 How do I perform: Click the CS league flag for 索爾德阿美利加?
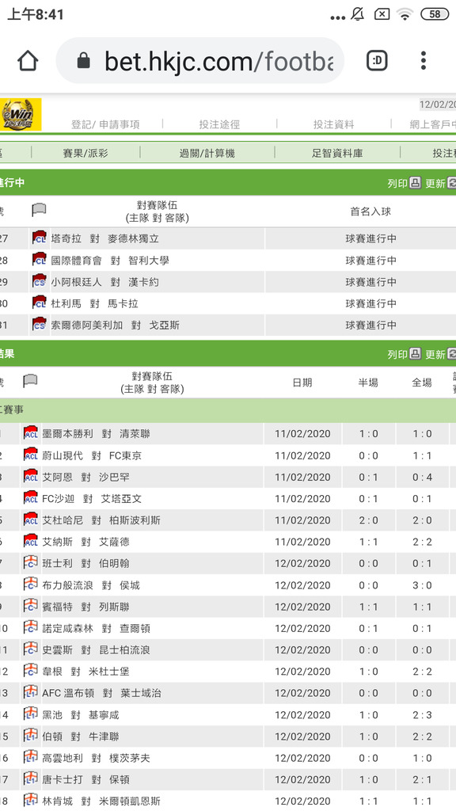click(x=40, y=324)
